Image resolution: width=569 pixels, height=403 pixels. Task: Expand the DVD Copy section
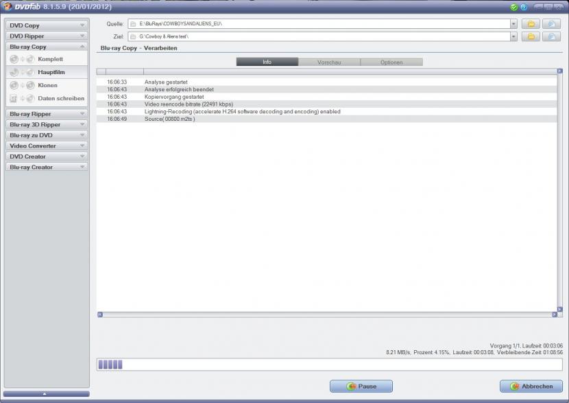tap(47, 25)
